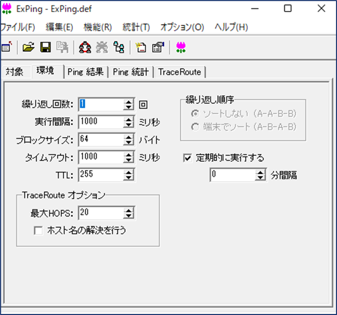Open the ヘルプ(H) menu
Screen dimensions: 337x315
[231, 27]
